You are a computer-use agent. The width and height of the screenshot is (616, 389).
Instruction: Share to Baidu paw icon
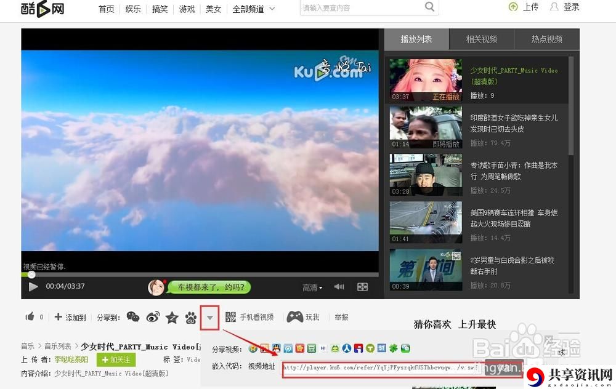click(x=191, y=317)
